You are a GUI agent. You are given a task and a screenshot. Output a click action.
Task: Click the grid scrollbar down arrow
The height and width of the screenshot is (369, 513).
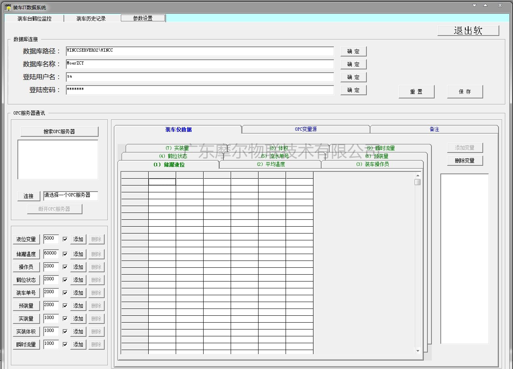(x=418, y=351)
